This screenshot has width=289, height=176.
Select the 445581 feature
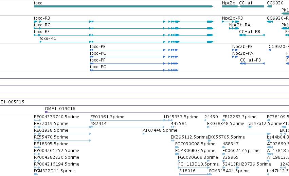click(173, 127)
